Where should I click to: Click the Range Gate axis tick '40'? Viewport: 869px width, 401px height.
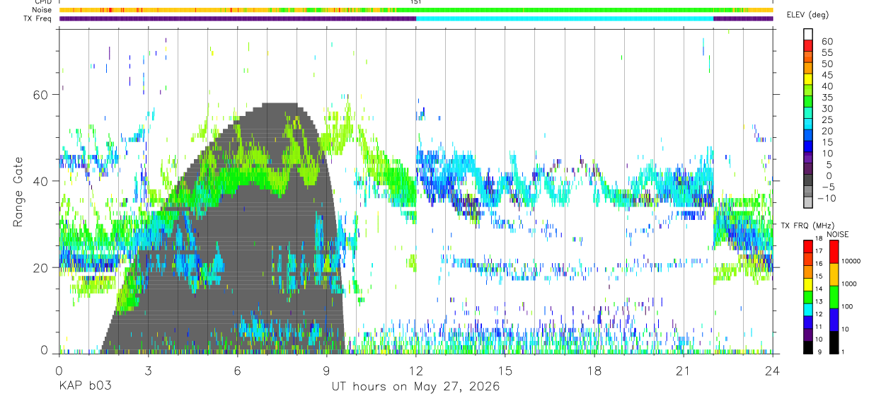coord(41,181)
